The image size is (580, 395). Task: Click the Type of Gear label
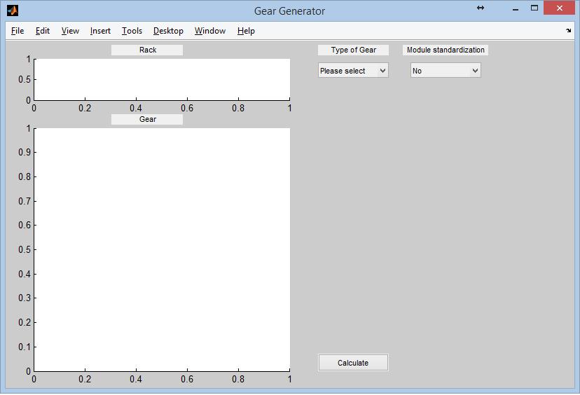[353, 50]
